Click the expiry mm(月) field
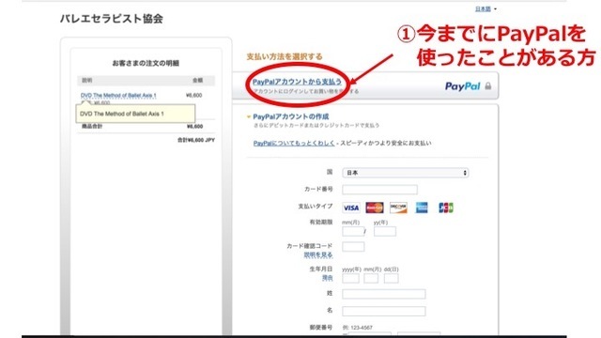This screenshot has height=338, width=601. (353, 231)
